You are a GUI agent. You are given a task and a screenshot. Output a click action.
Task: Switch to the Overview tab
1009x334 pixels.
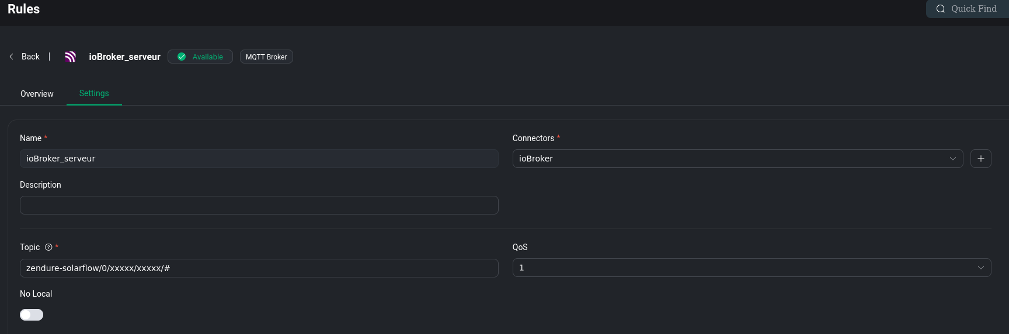pos(37,94)
